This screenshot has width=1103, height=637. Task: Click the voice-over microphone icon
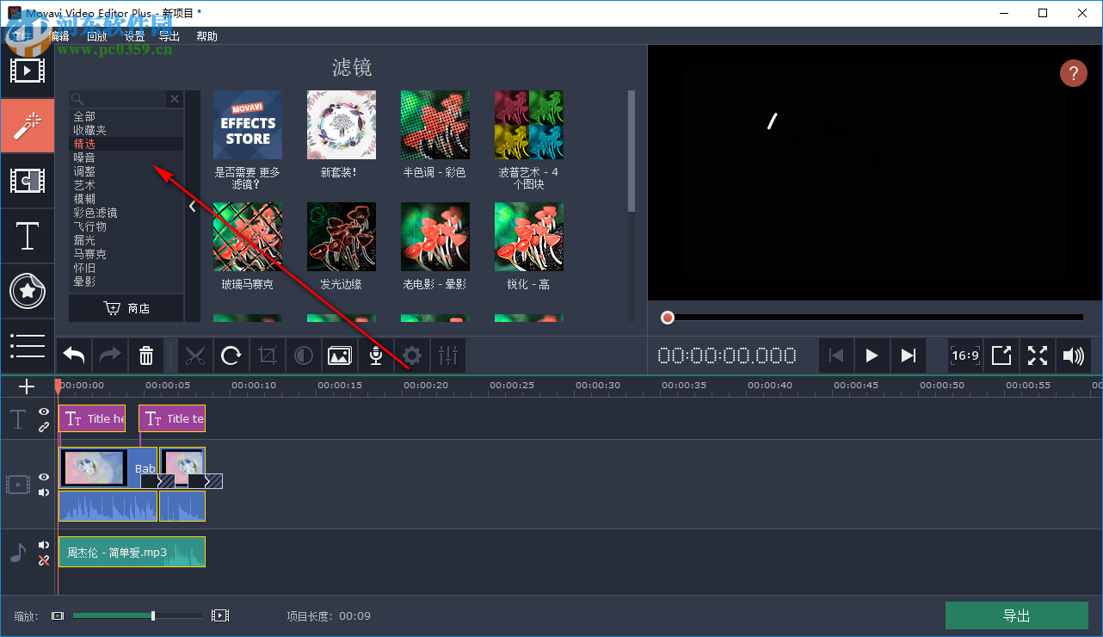(375, 356)
